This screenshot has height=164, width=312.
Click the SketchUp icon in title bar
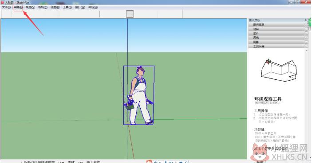(2, 2)
